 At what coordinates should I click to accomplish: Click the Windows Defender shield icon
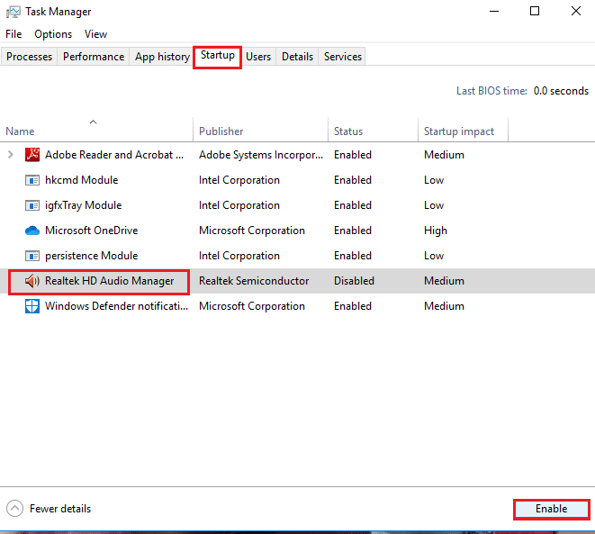(x=32, y=306)
